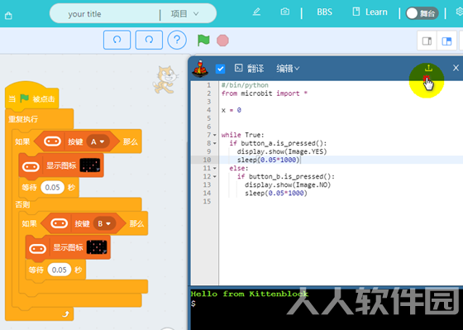Click the joystick logo in code panel
Image resolution: width=463 pixels, height=330 pixels.
[200, 69]
